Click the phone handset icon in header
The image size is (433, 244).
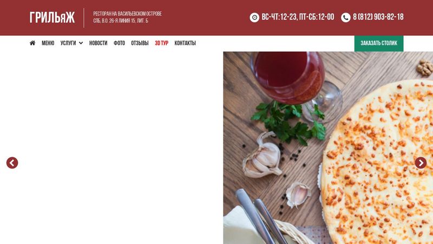coord(346,17)
